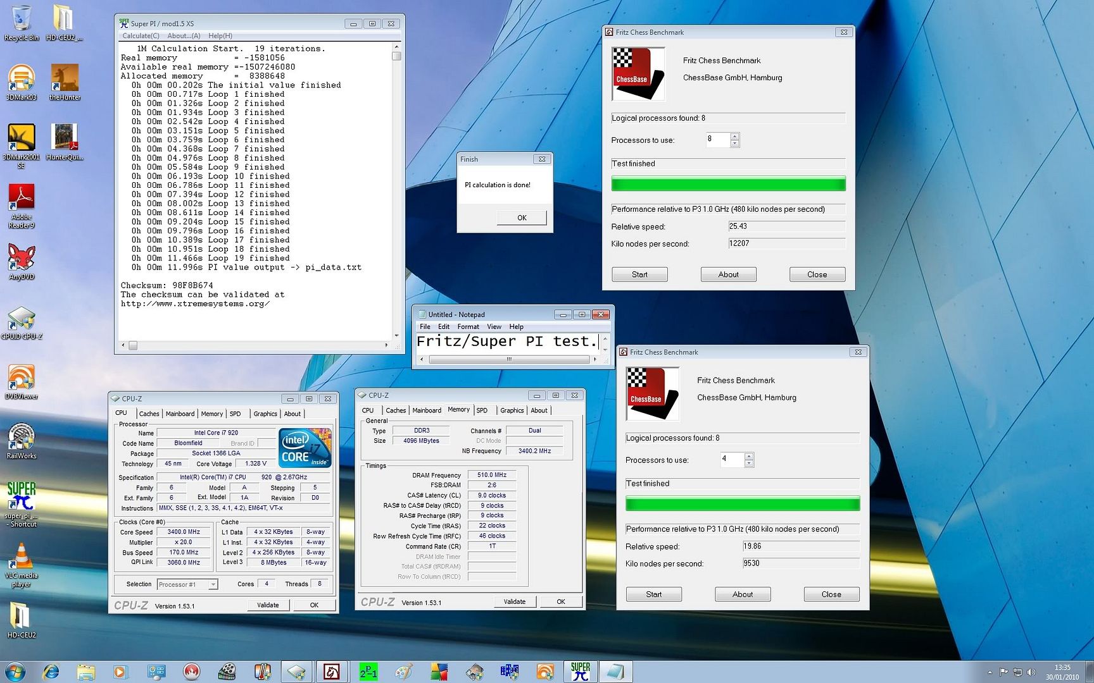Viewport: 1094px width, 683px height.
Task: Click About in Fritz window with 9530 knodes
Action: tap(743, 594)
